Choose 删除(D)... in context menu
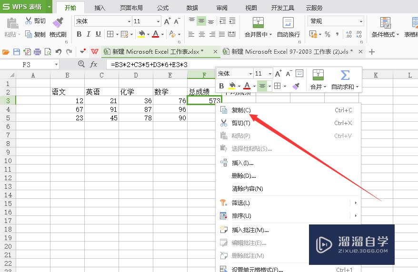Viewport: 418px width, 272px height. click(x=288, y=175)
